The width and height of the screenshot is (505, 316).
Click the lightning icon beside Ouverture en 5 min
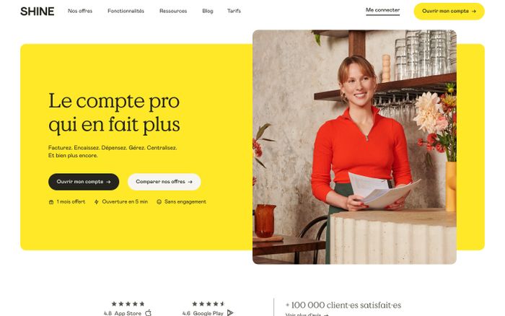click(96, 202)
